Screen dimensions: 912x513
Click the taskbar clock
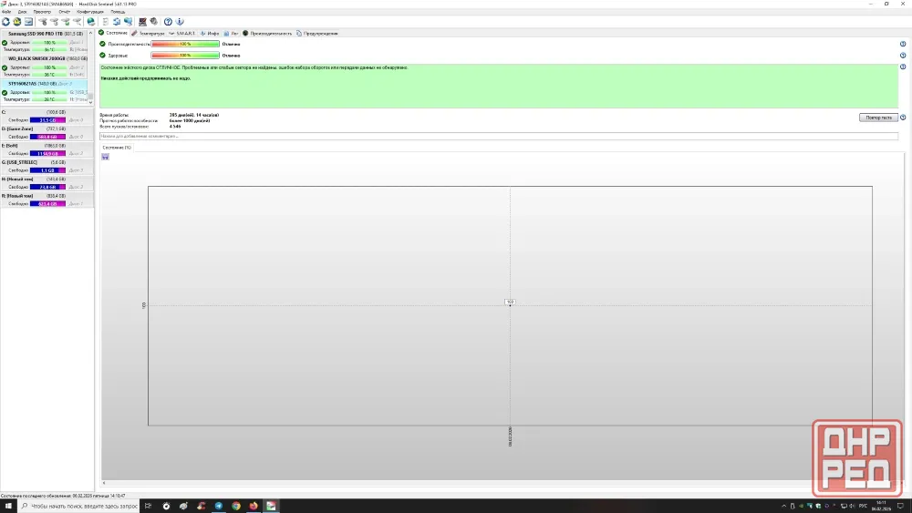click(881, 506)
